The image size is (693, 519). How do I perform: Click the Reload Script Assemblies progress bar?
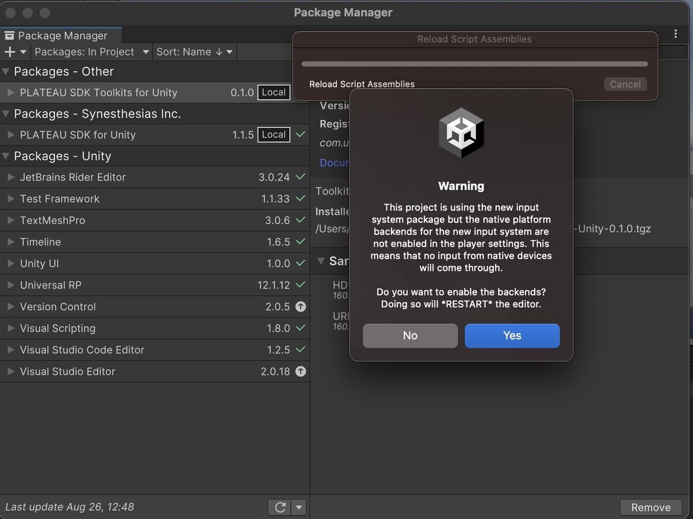[x=475, y=64]
